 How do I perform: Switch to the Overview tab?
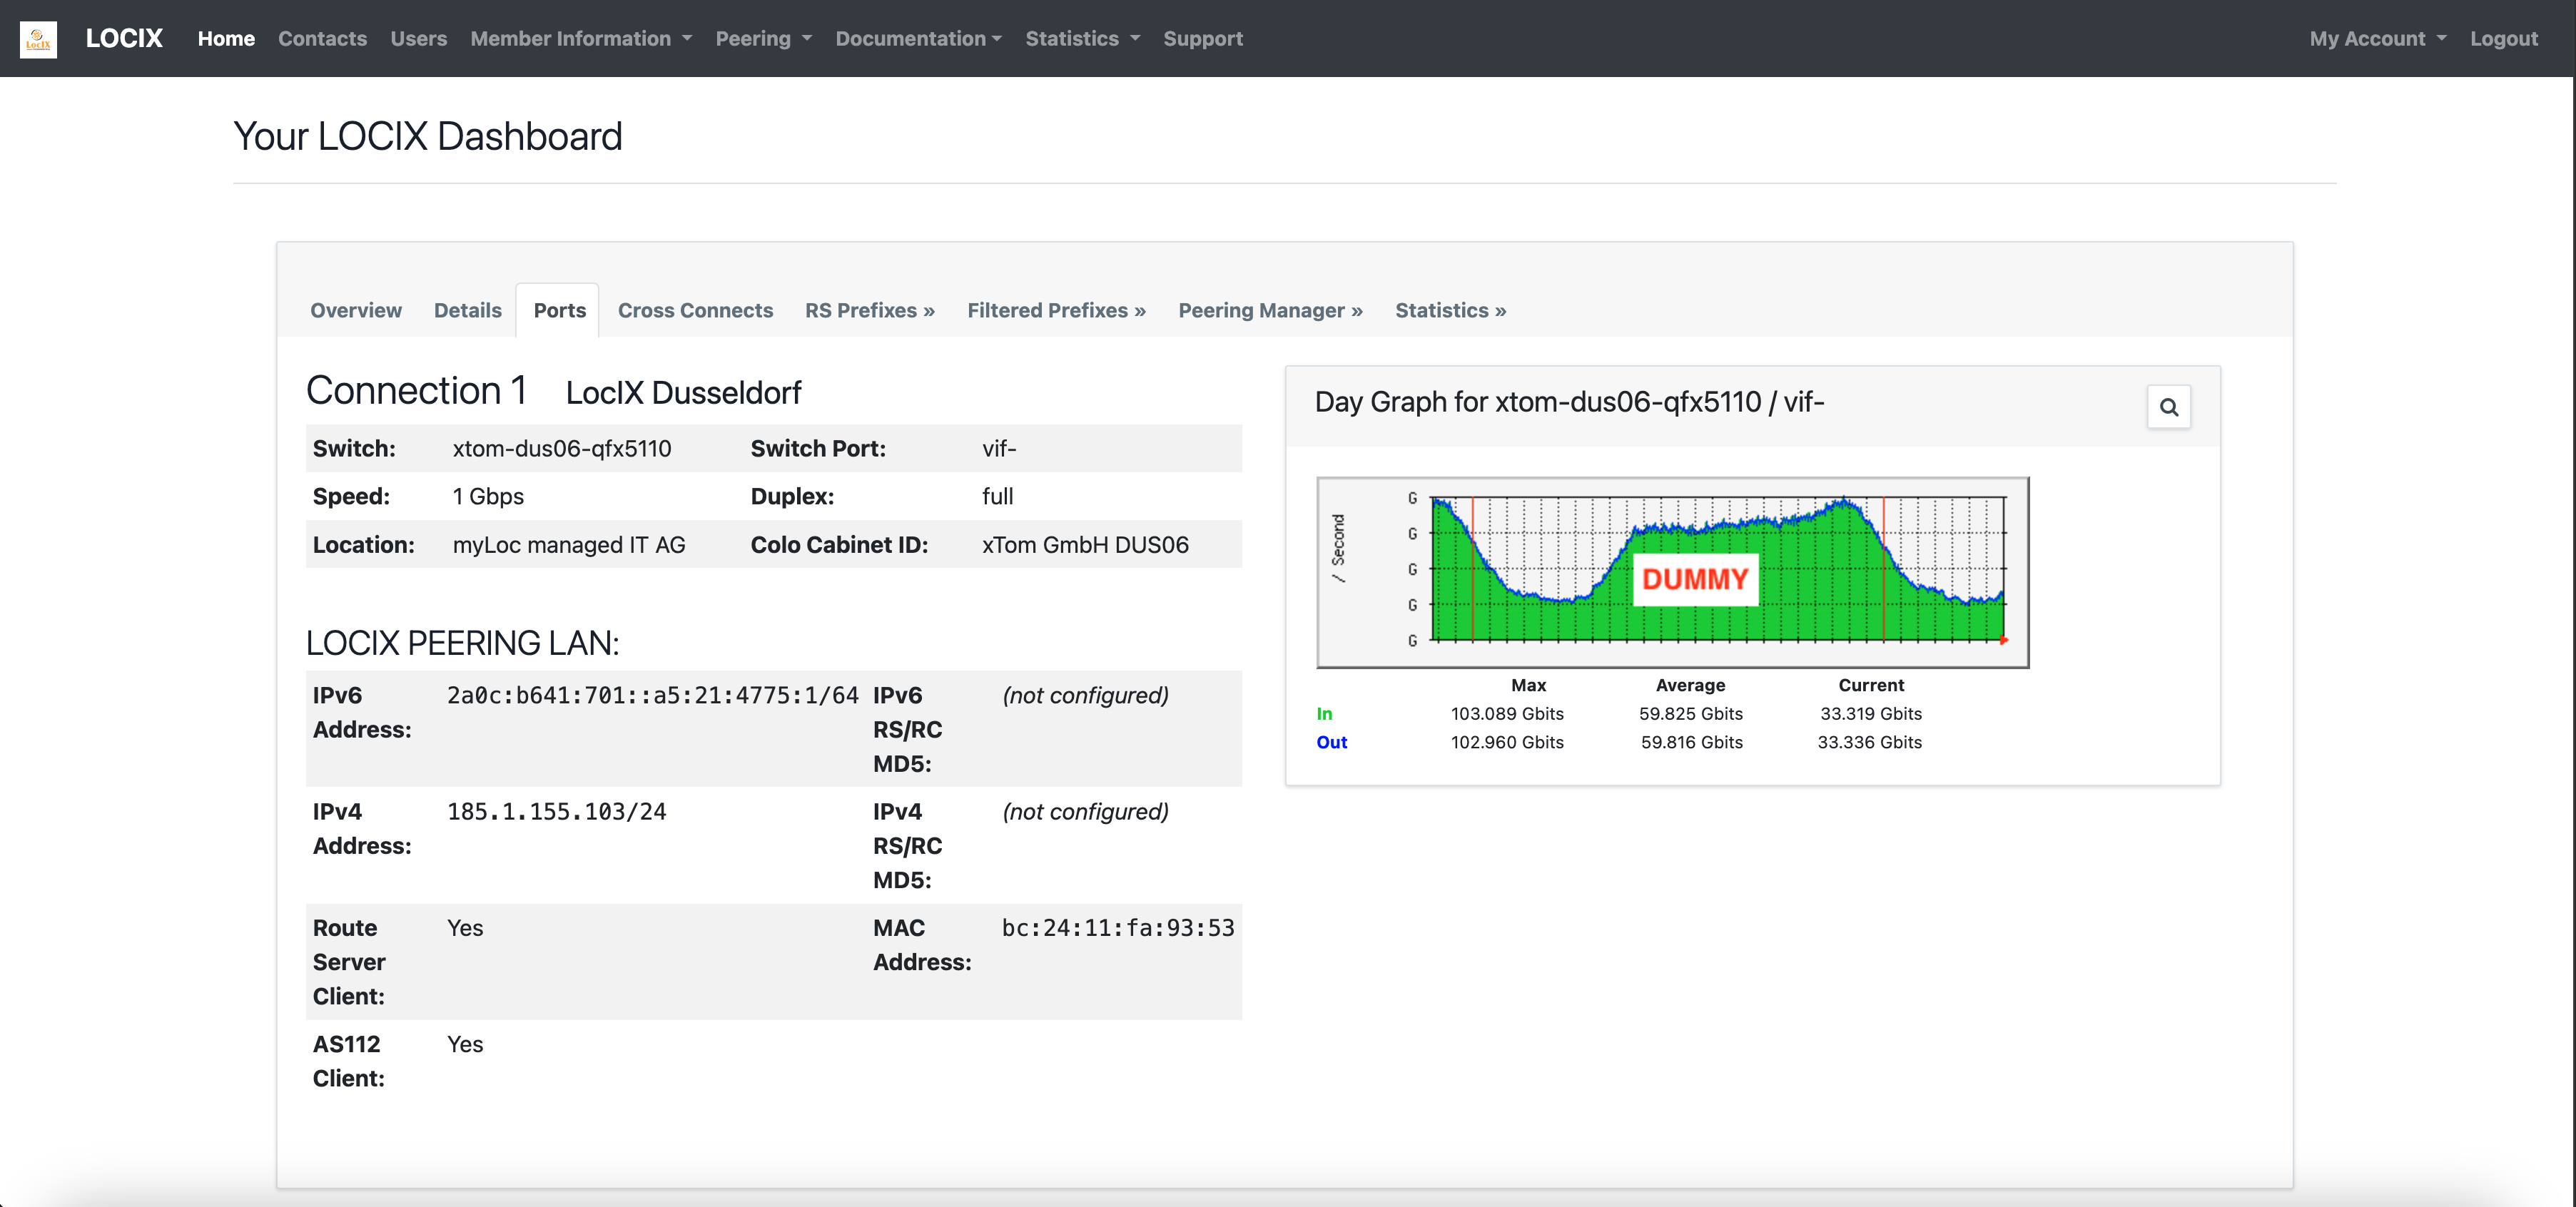click(357, 309)
